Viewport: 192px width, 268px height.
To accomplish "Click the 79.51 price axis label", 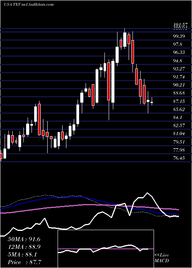I will (x=179, y=142).
